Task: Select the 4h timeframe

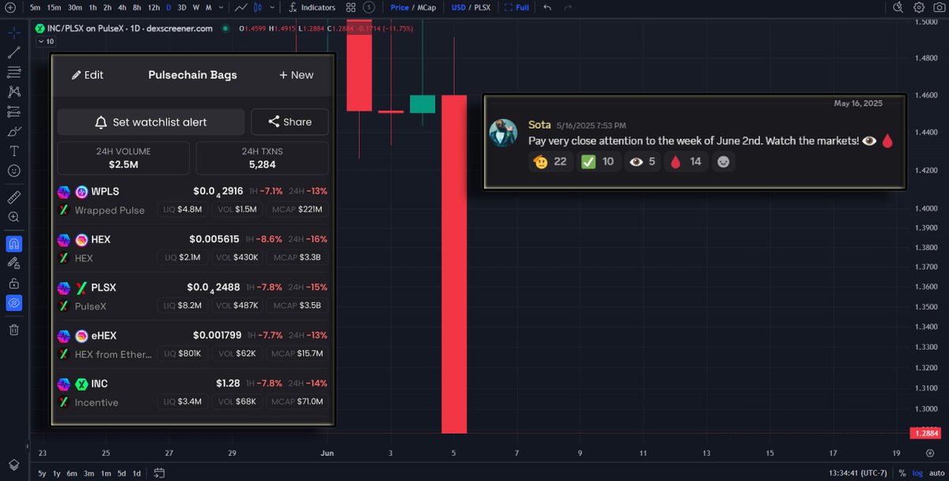Action: pos(123,7)
